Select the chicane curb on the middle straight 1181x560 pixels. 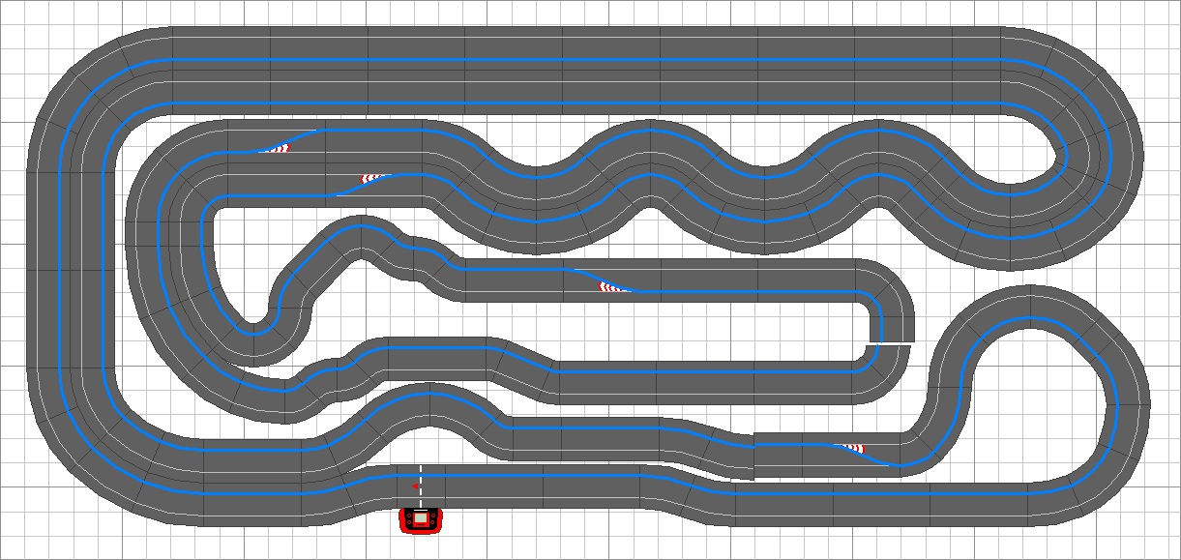click(607, 285)
